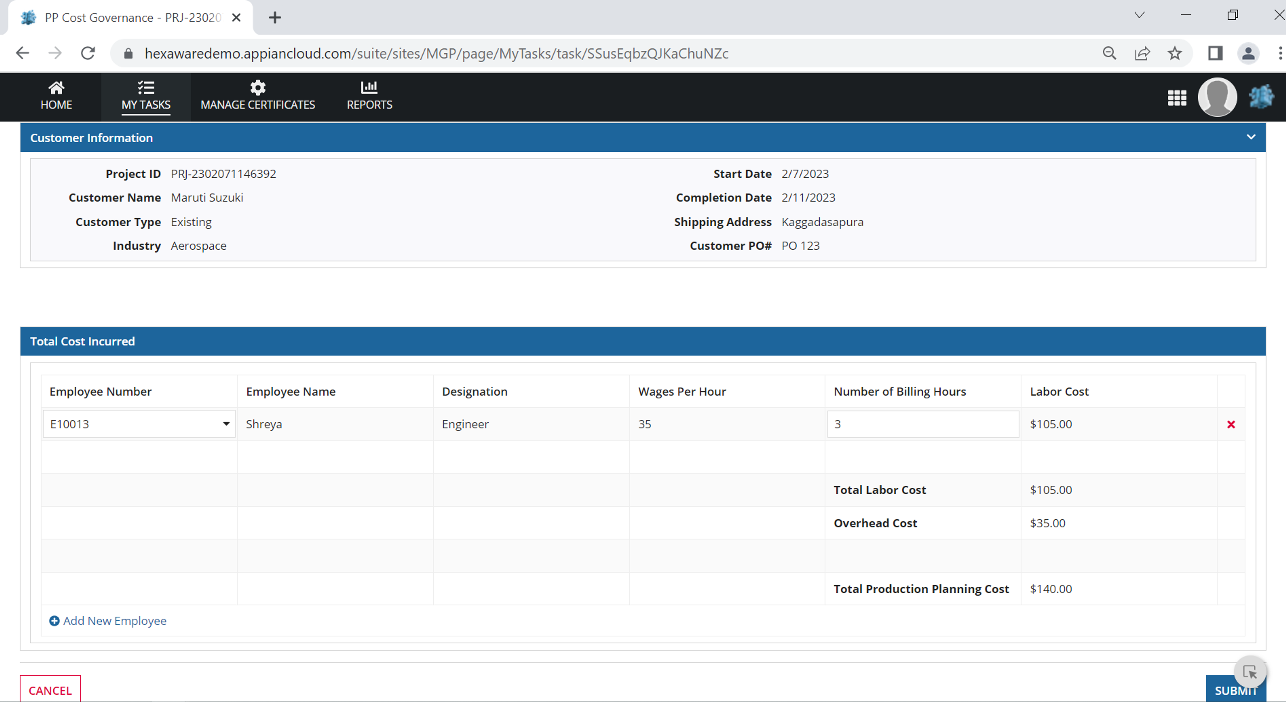Select the Project ID value PRJ-2302071146392
This screenshot has width=1286, height=702.
click(223, 174)
